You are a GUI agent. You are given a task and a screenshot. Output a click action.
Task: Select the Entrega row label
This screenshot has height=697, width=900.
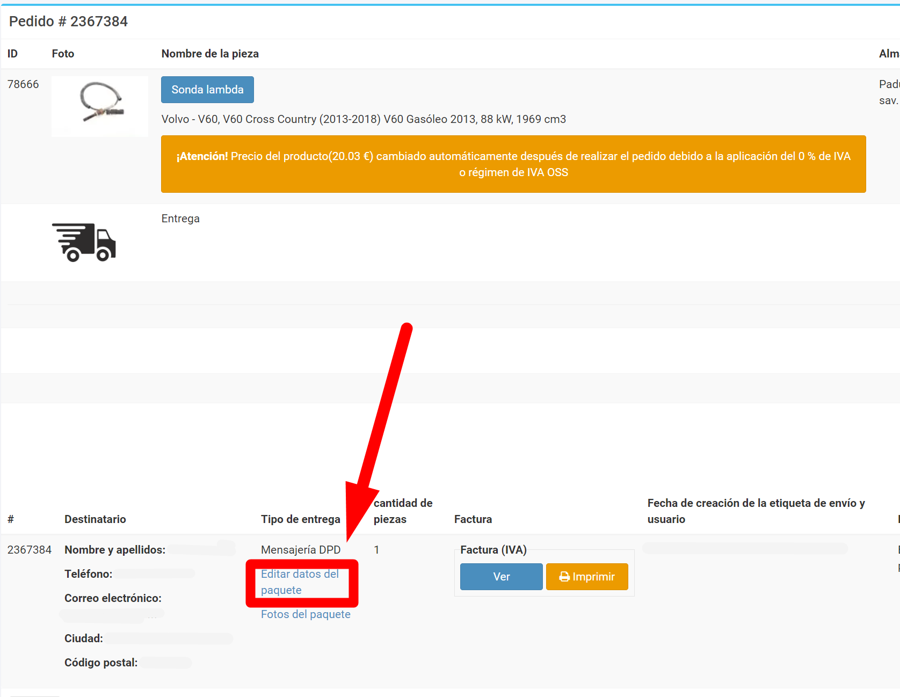(180, 219)
